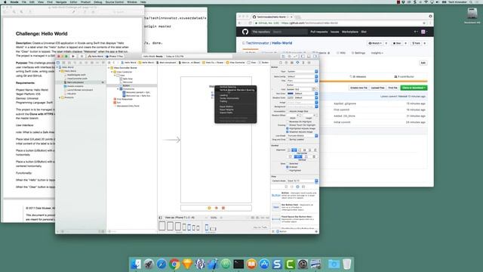This screenshot has height=272, width=483.
Task: Click Upload files button on GitHub
Action: coord(377,88)
